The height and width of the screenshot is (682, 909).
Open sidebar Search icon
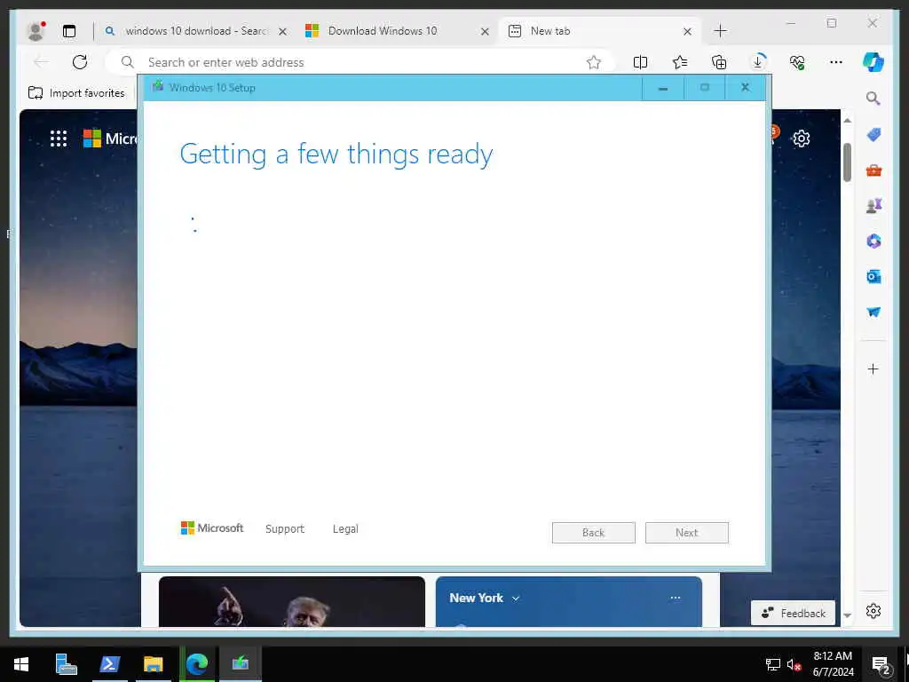pos(873,99)
